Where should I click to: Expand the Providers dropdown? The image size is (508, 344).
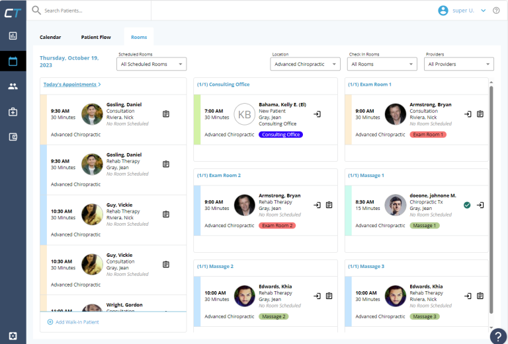click(x=460, y=64)
